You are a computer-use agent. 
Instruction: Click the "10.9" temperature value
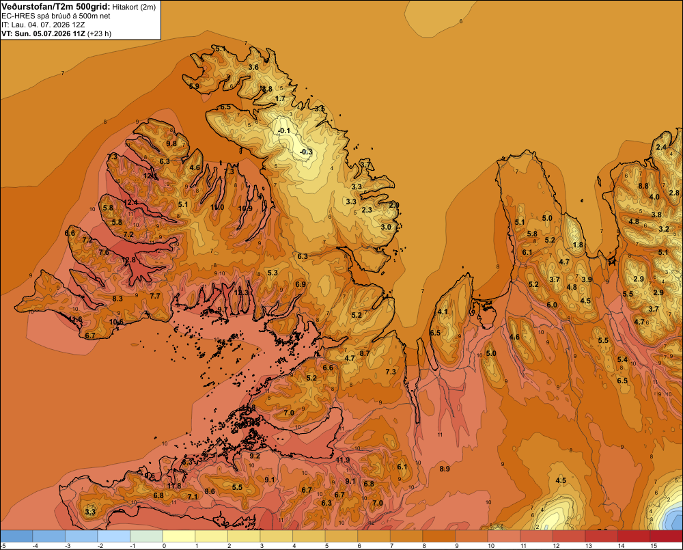tap(245, 208)
